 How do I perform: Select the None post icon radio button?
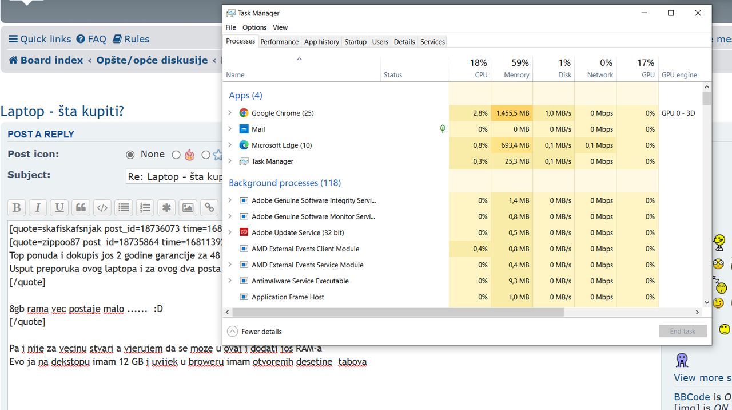coord(130,155)
